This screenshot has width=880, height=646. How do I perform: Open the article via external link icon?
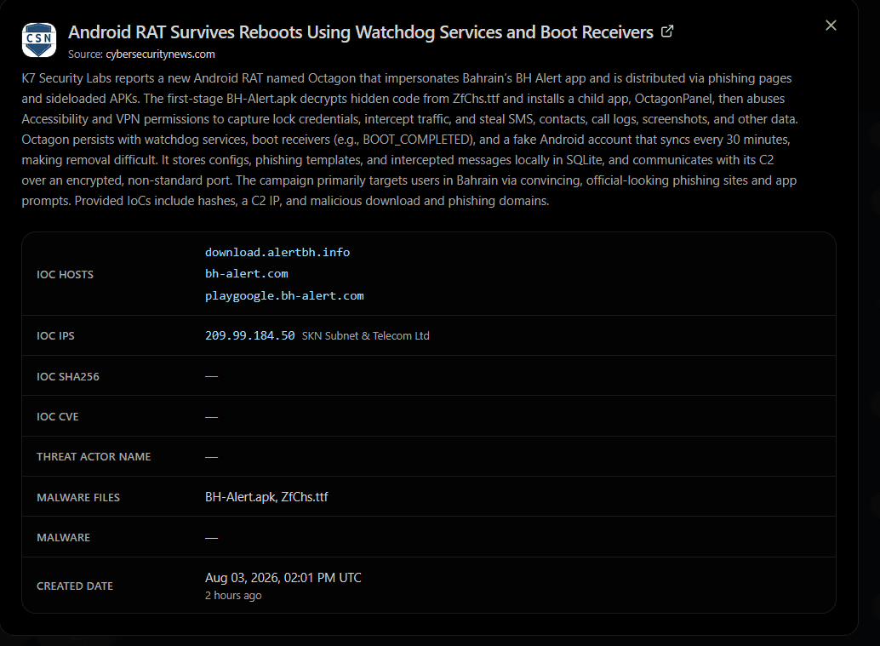[x=666, y=31]
